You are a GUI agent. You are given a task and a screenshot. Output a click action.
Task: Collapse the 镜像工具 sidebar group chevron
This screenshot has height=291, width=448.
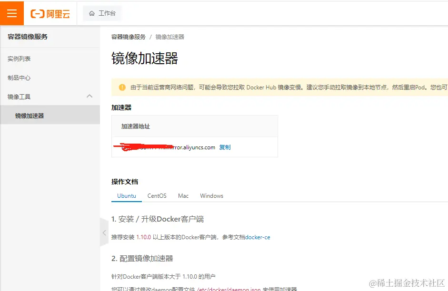[x=90, y=96]
